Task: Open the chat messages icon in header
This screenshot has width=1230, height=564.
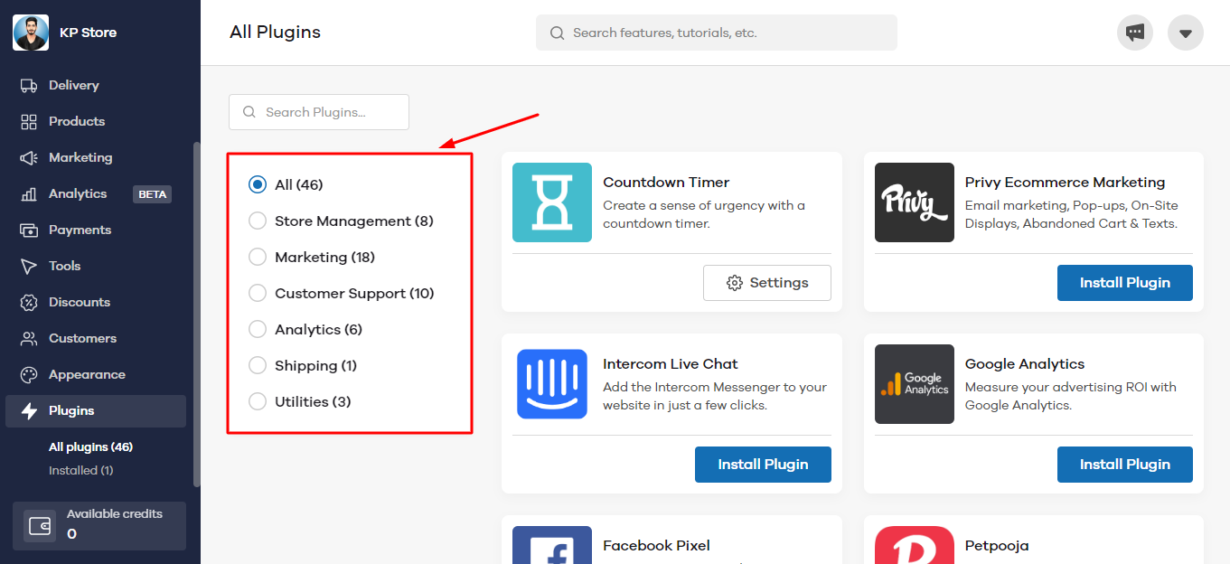Action: click(1135, 33)
